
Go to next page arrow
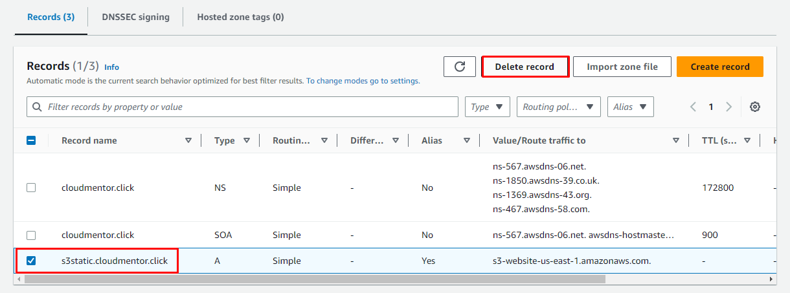(x=728, y=107)
